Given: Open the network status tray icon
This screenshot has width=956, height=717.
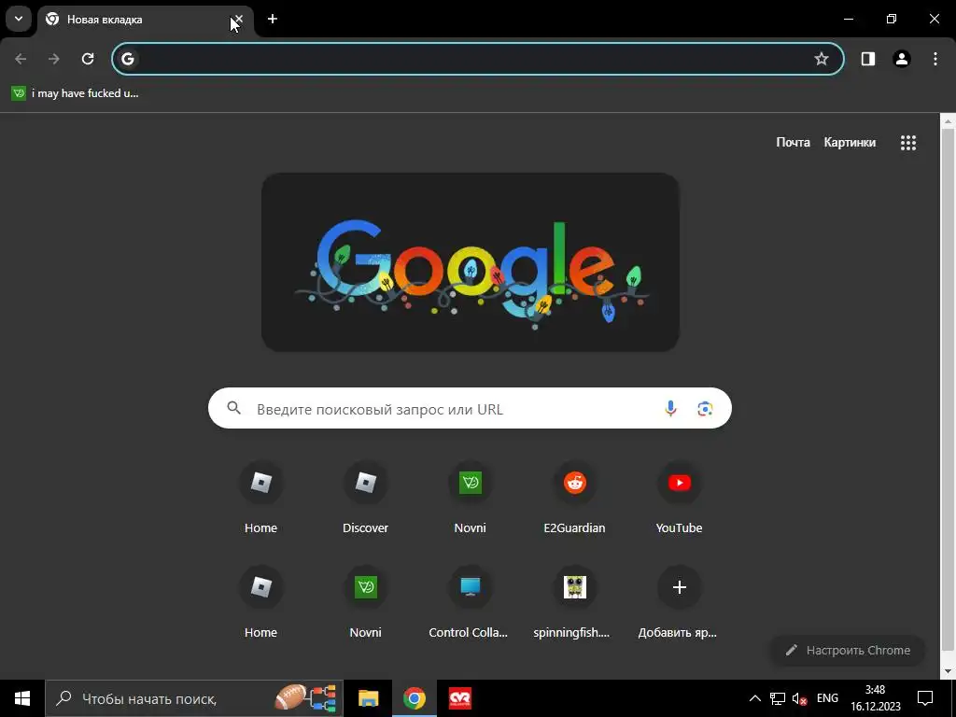Looking at the screenshot, I should tap(778, 698).
